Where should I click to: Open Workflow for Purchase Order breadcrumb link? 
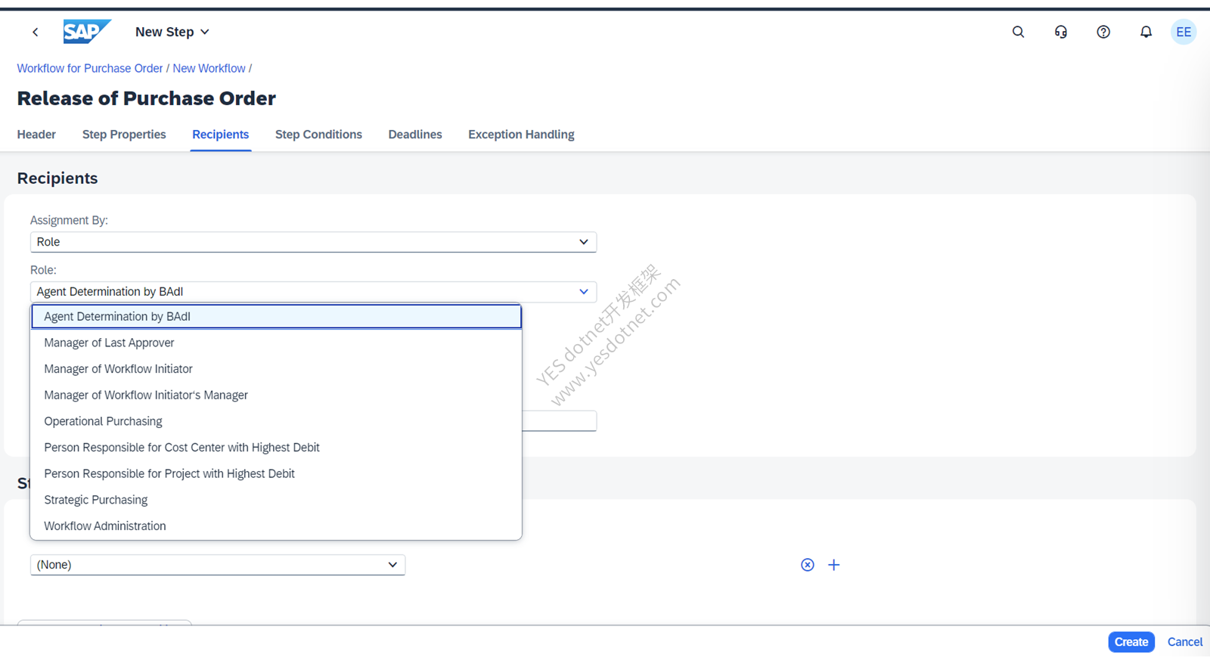coord(90,68)
